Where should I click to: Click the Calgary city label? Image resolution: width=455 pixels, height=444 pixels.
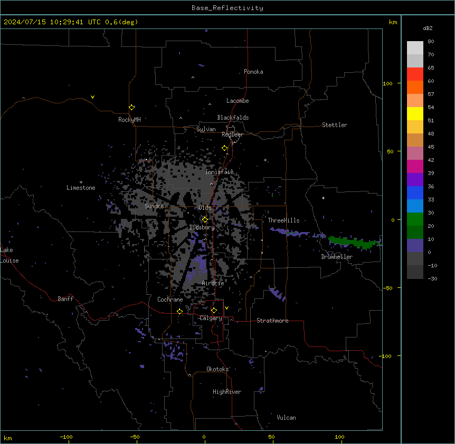[211, 318]
